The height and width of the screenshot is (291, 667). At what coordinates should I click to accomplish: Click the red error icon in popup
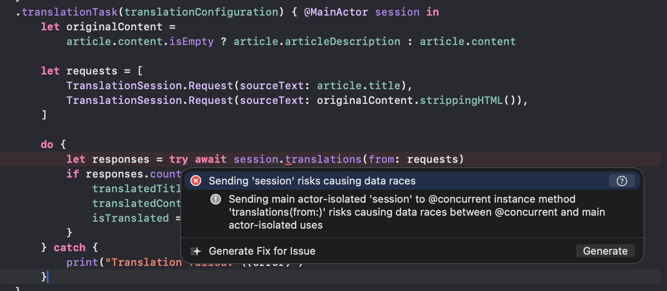point(196,181)
